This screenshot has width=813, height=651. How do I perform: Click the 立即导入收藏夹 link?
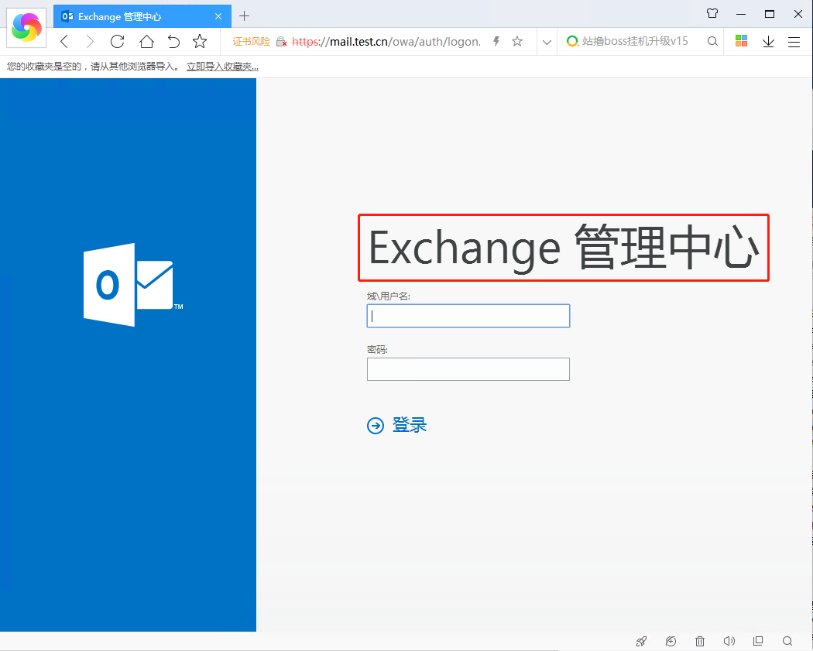pyautogui.click(x=222, y=67)
